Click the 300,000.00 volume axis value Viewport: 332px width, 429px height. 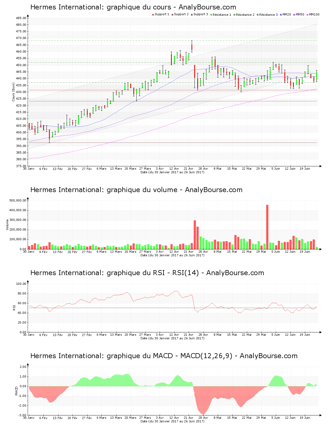click(18, 220)
